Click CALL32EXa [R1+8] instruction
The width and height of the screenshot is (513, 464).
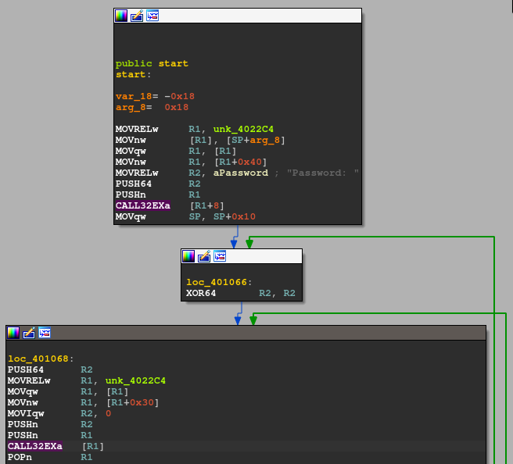click(170, 205)
